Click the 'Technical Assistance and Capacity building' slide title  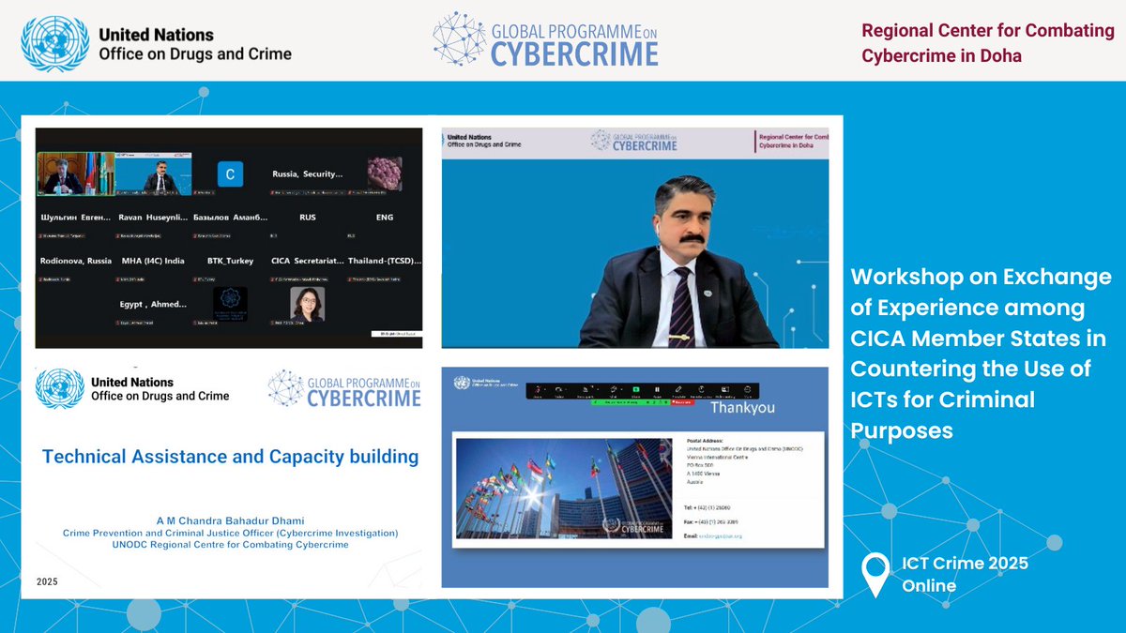[x=230, y=458]
